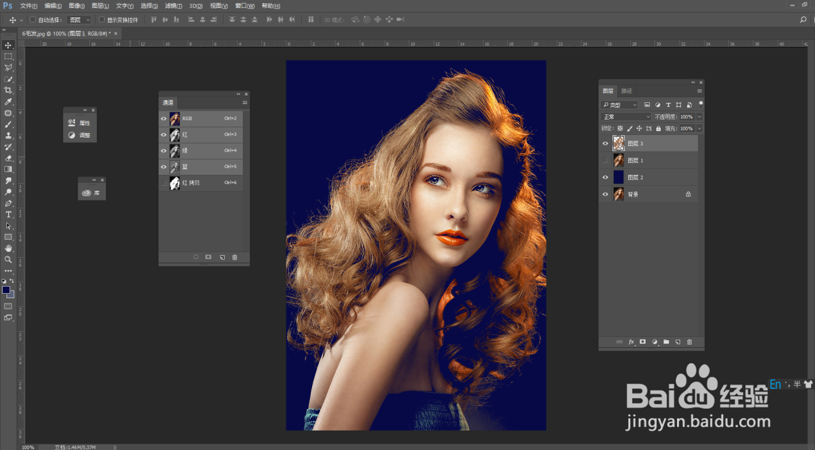Screen dimensions: 815x450
Task: Show the 红 拷贝 channel
Action: 163,183
